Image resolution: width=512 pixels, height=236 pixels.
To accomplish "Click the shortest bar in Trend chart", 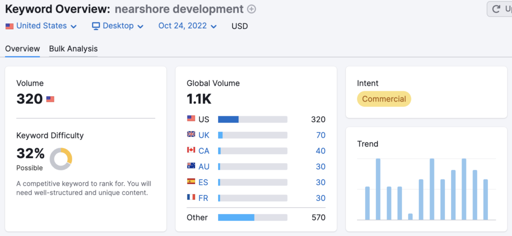I will pyautogui.click(x=410, y=216).
